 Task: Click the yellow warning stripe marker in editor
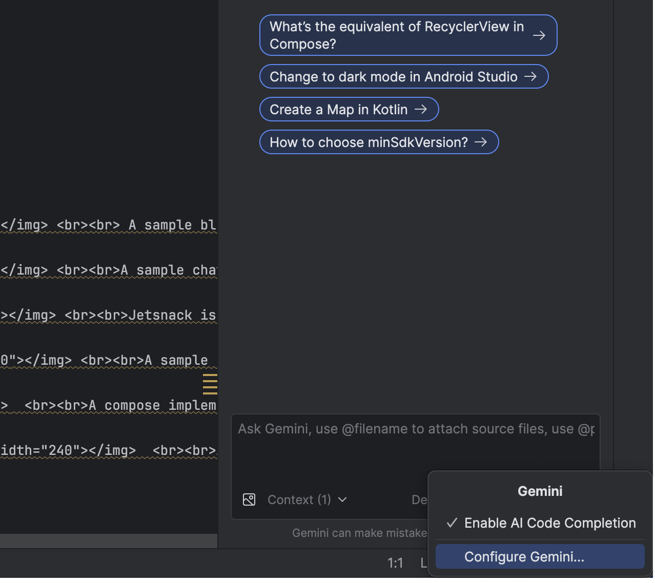pyautogui.click(x=210, y=384)
